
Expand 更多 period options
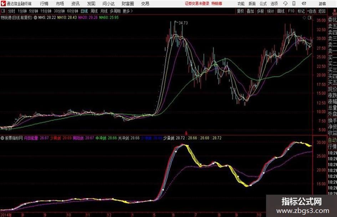tap(128, 11)
